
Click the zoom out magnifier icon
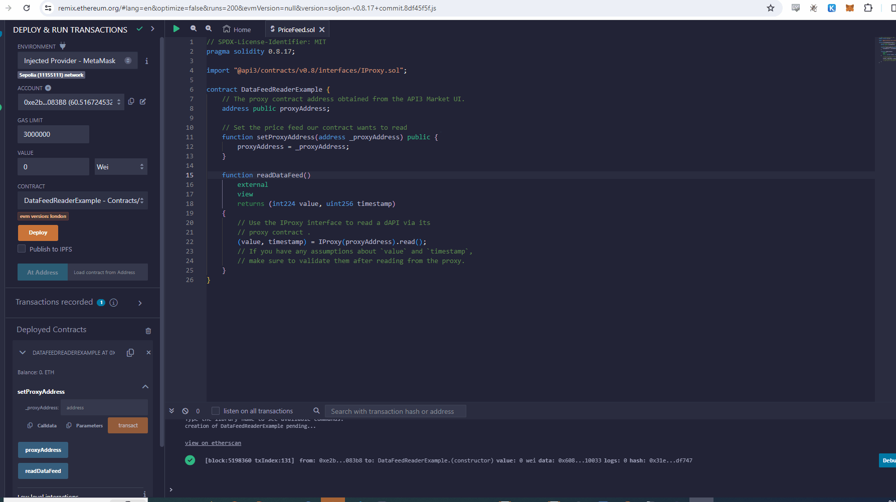coord(194,29)
